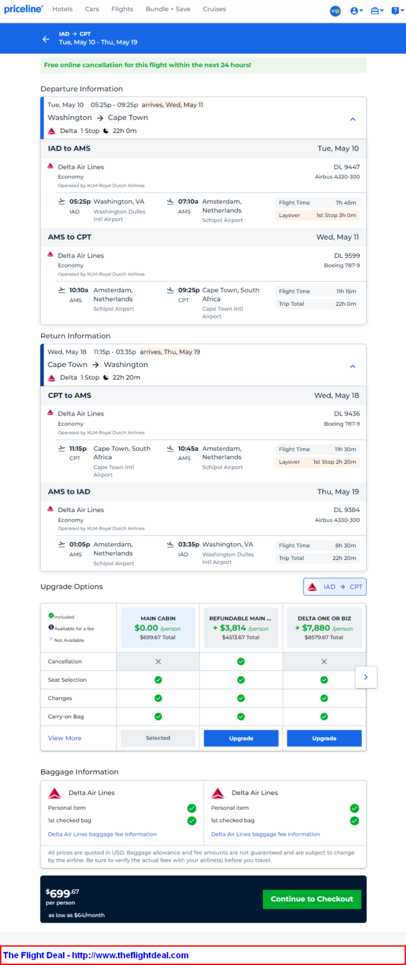This screenshot has width=406, height=965.
Task: Click the free online cancellation banner text
Action: 147,65
